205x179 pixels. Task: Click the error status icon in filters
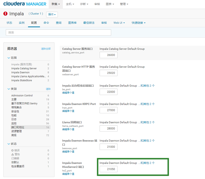click(13, 150)
